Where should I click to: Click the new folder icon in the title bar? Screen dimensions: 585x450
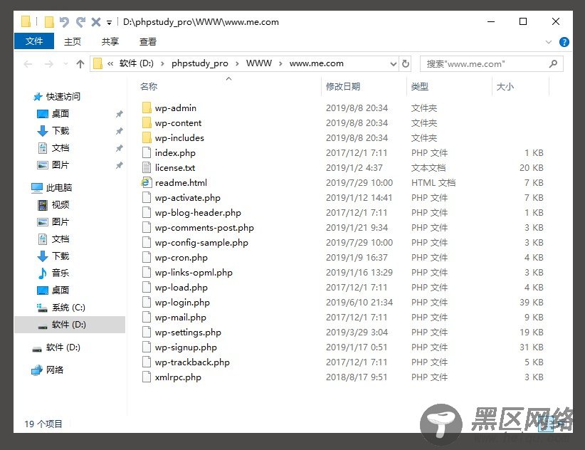tap(49, 22)
